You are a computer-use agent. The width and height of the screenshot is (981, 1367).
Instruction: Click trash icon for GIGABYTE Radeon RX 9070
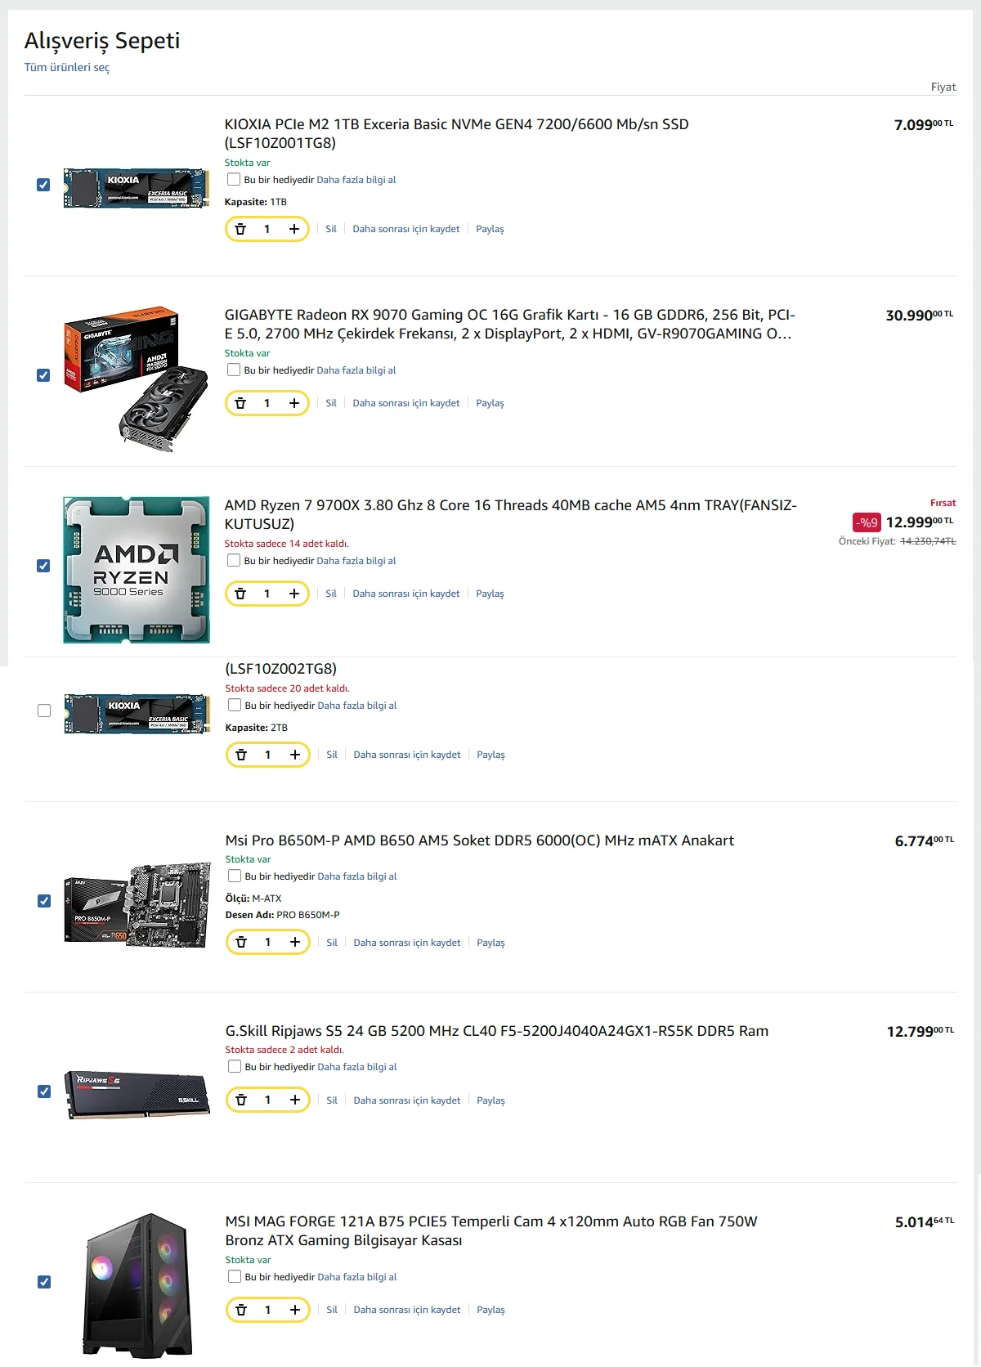click(240, 403)
